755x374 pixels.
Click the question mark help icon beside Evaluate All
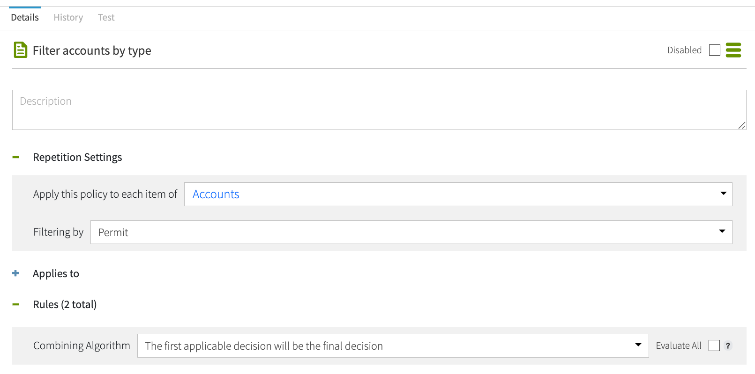pyautogui.click(x=727, y=346)
